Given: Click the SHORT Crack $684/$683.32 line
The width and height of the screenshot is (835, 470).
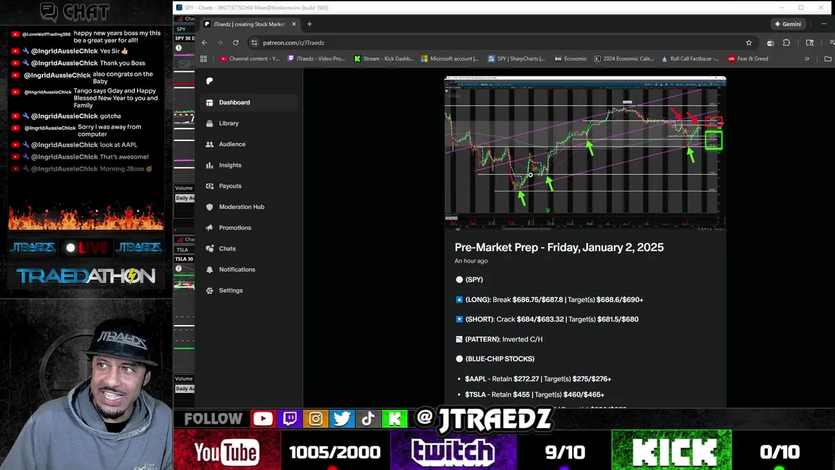Looking at the screenshot, I should click(x=547, y=319).
